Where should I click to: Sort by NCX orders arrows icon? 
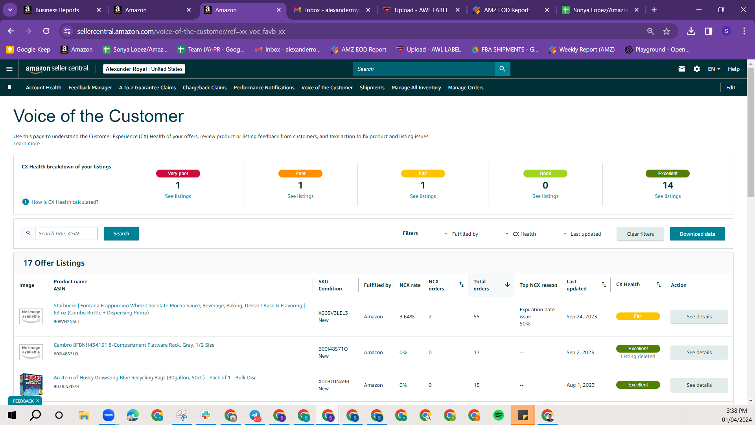click(461, 285)
